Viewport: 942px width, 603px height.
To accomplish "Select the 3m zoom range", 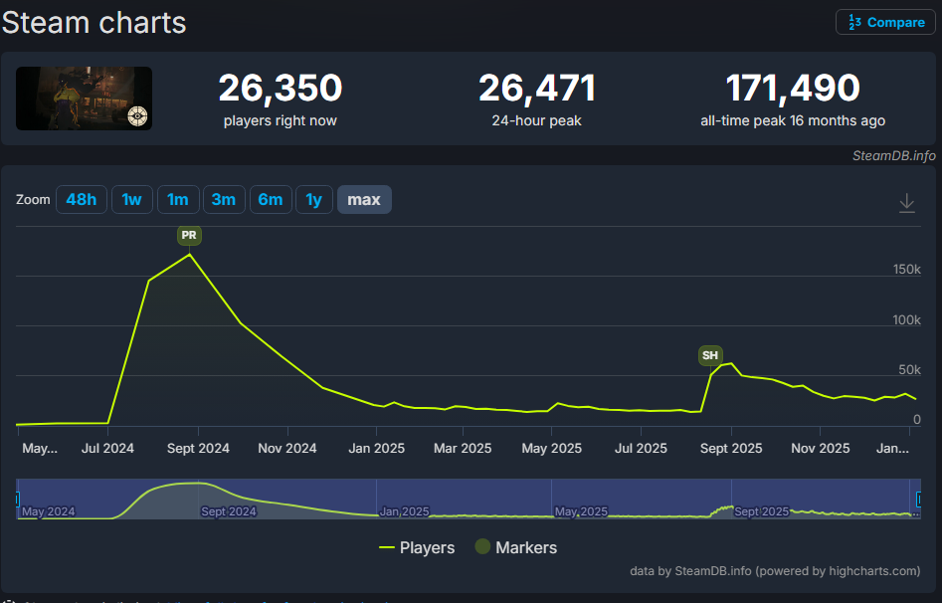I will click(x=224, y=200).
